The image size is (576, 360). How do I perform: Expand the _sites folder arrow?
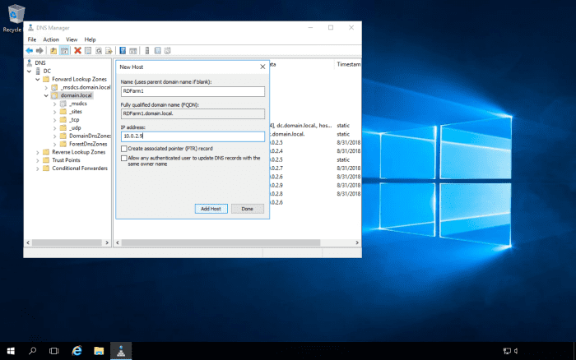coord(55,112)
